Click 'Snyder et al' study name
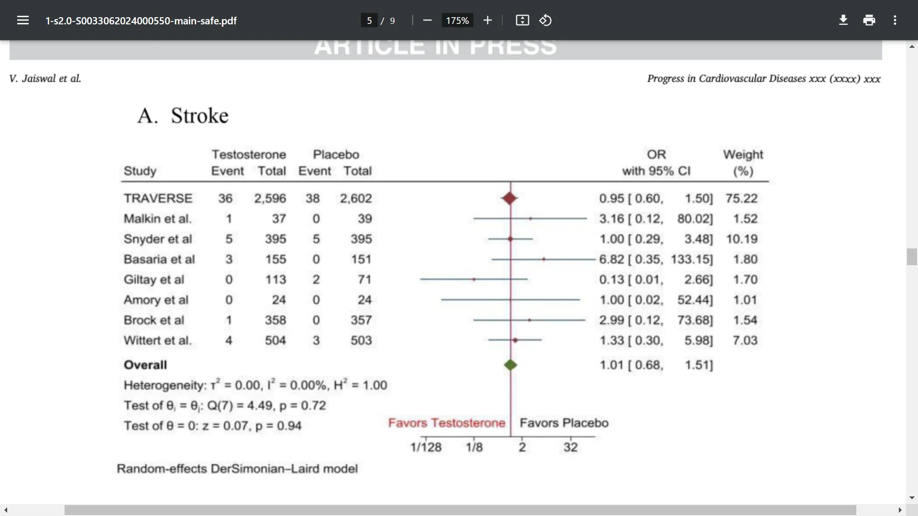 [x=158, y=239]
